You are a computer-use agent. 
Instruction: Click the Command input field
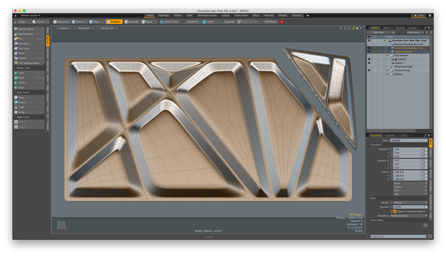tap(398, 236)
